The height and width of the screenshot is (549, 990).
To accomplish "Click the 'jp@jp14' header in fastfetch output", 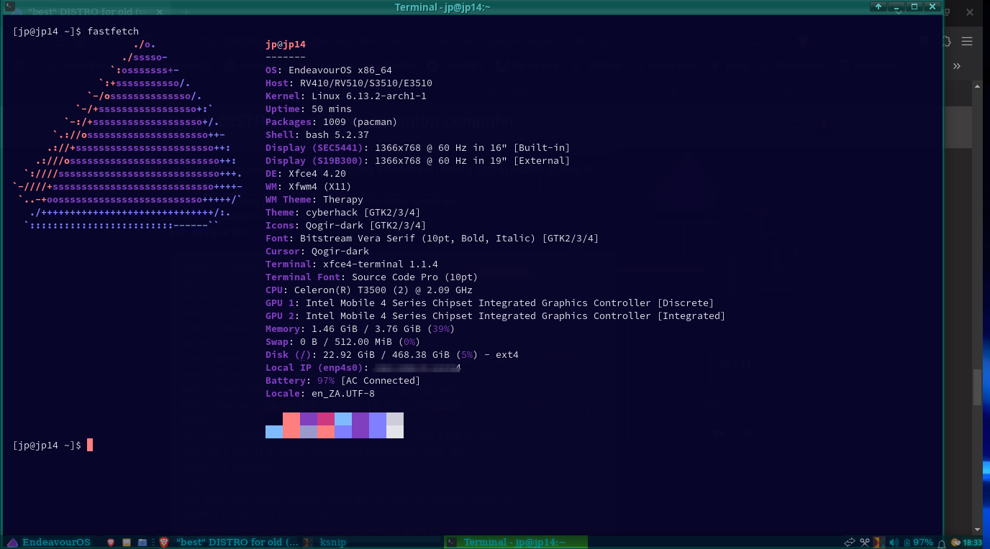I will (x=286, y=45).
